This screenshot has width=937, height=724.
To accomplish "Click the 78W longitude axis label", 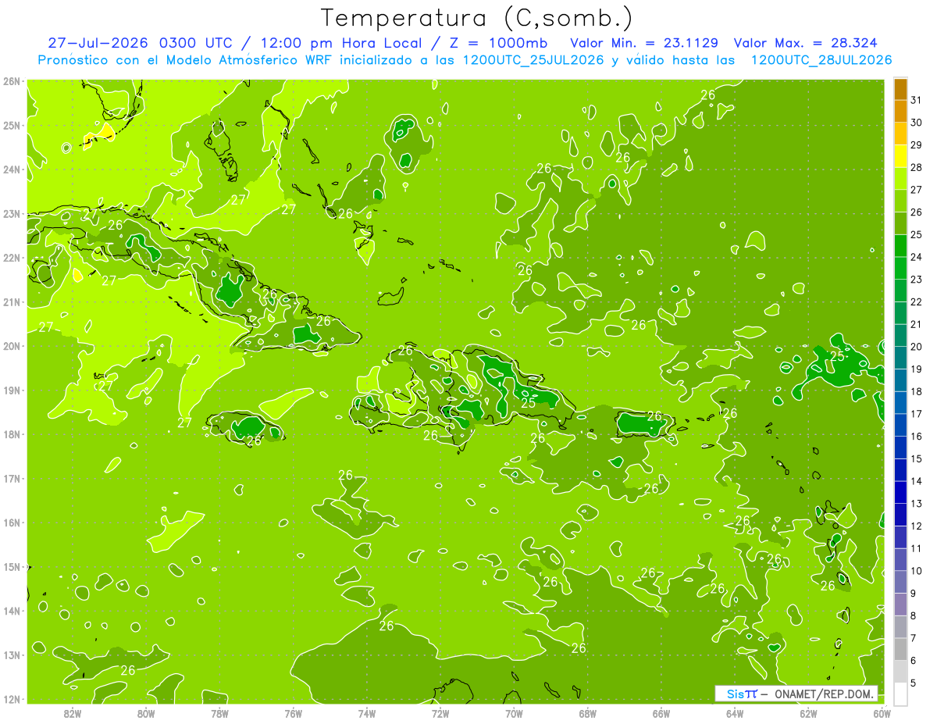I will (219, 713).
